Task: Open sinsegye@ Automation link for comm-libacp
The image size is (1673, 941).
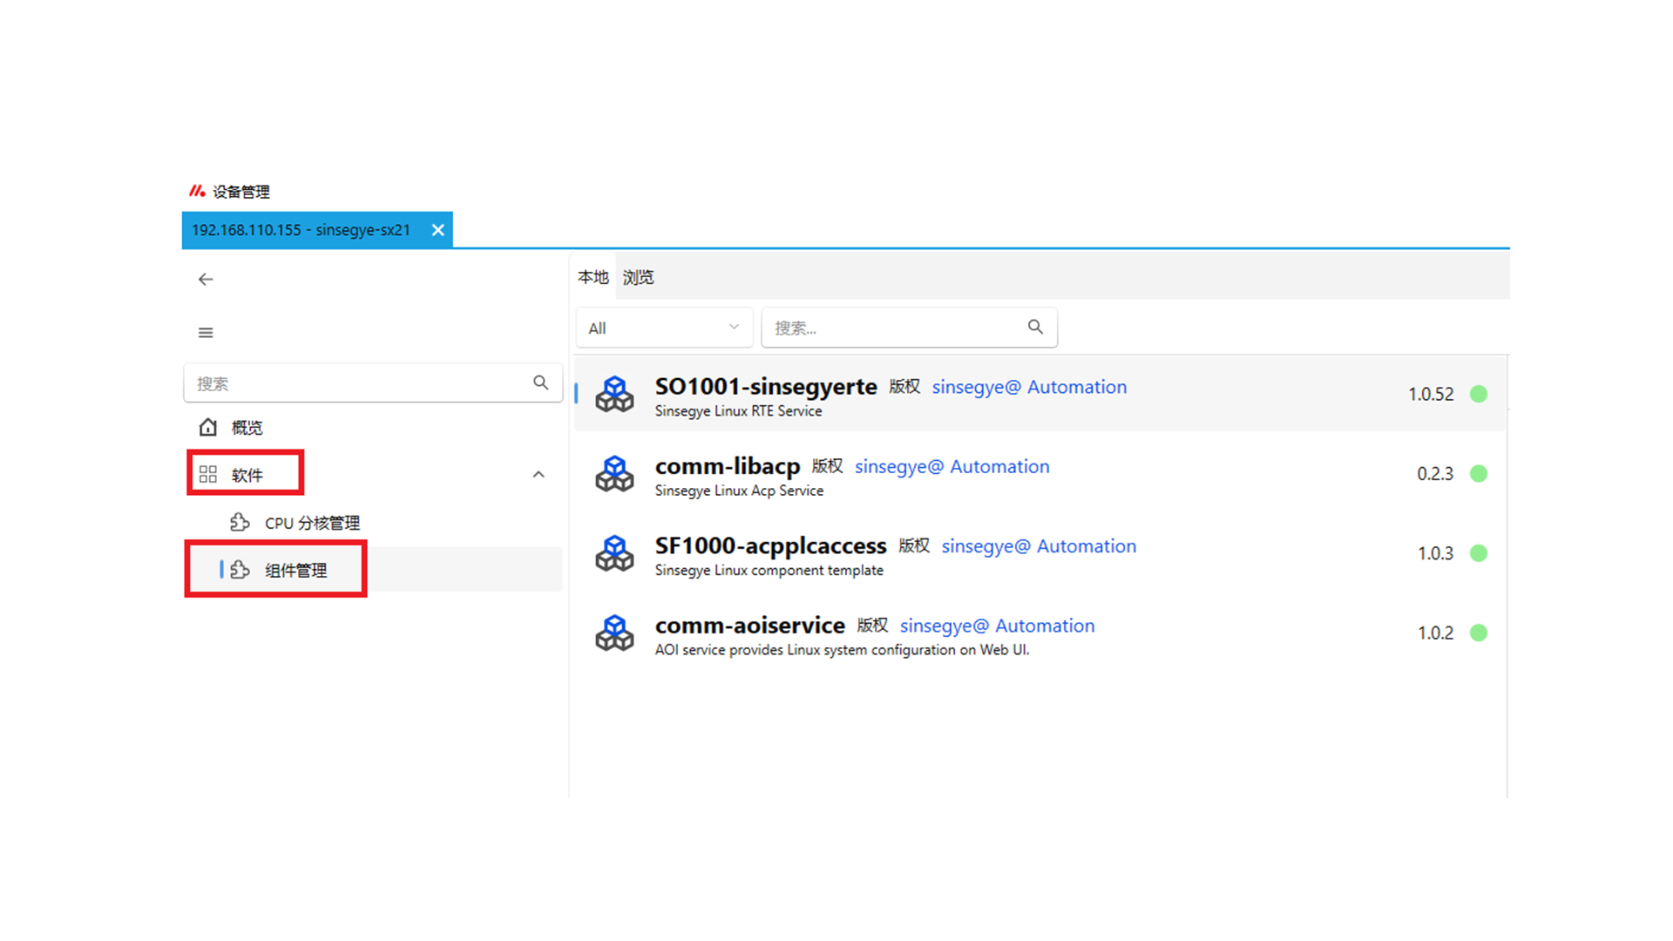Action: (x=952, y=466)
